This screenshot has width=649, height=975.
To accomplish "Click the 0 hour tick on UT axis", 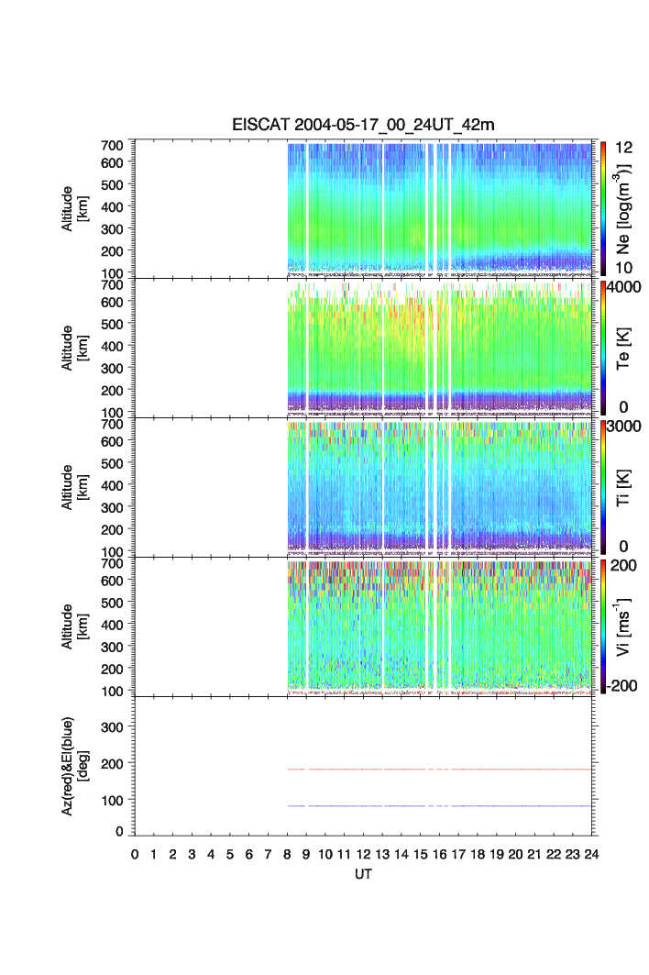I will [x=135, y=854].
